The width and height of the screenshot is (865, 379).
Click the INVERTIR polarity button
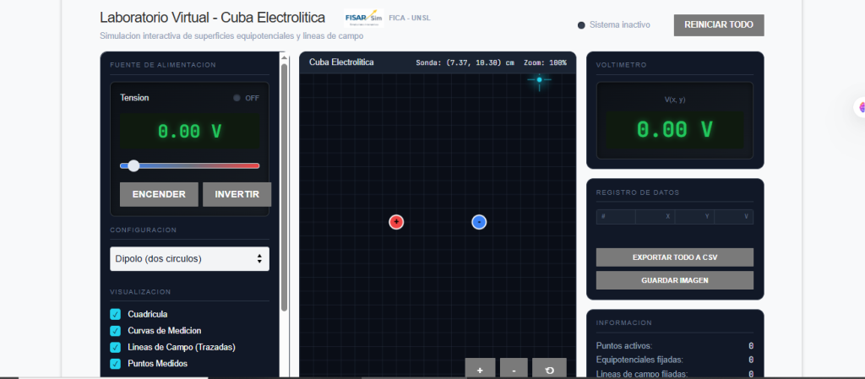pyautogui.click(x=237, y=194)
